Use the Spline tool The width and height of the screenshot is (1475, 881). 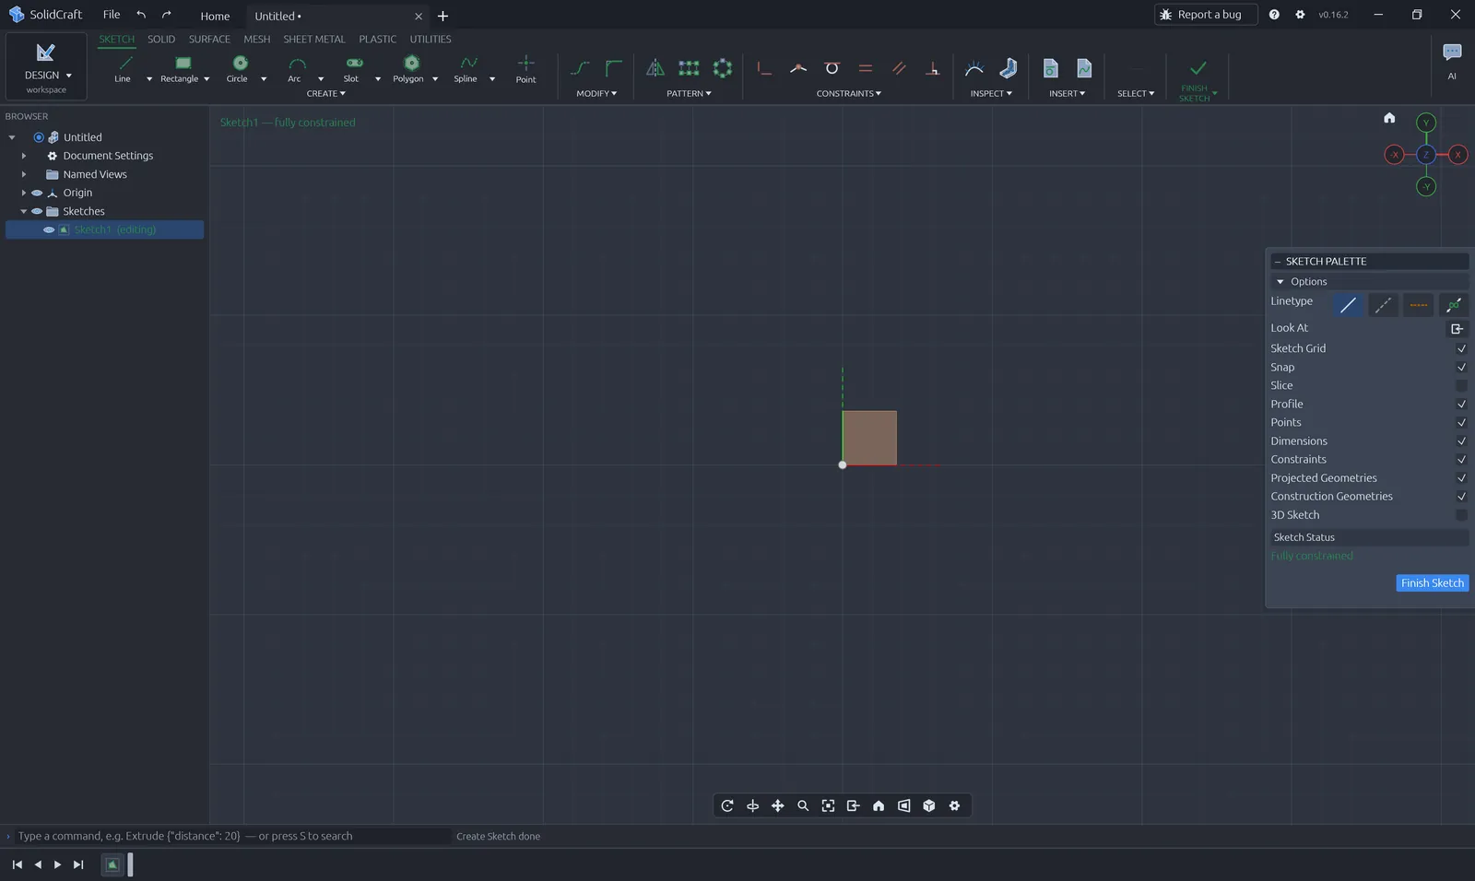tap(467, 68)
